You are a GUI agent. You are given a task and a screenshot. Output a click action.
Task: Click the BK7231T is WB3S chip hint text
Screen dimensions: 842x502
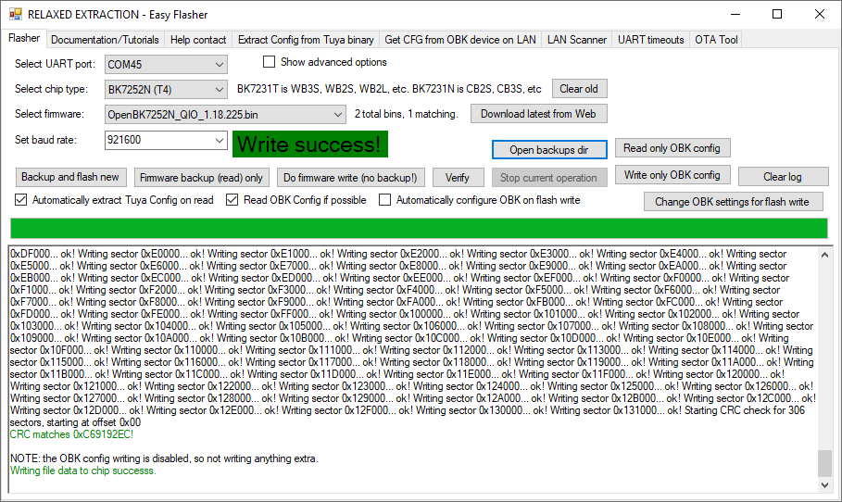pyautogui.click(x=389, y=89)
